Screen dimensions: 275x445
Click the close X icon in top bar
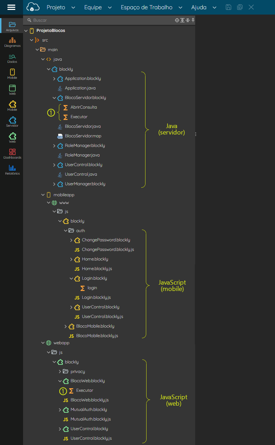coord(251,7)
